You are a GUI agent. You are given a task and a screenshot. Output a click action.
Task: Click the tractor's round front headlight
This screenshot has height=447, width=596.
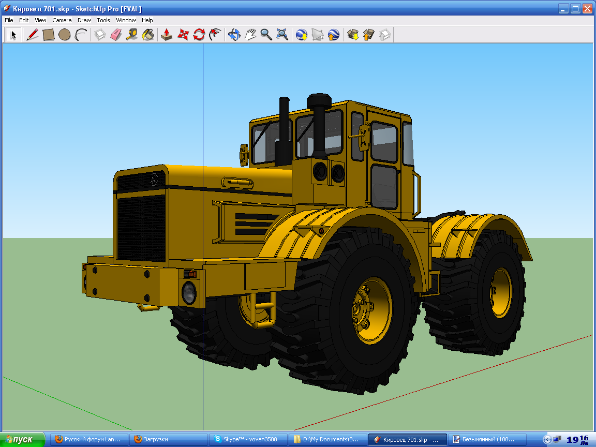coord(188,292)
